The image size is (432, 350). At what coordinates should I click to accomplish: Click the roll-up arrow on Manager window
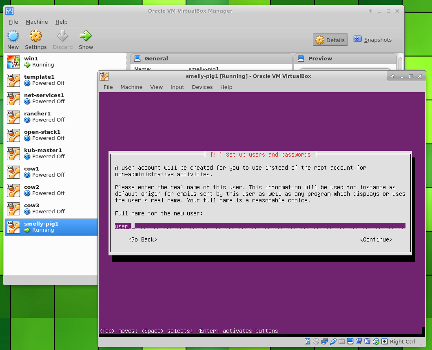[x=370, y=11]
